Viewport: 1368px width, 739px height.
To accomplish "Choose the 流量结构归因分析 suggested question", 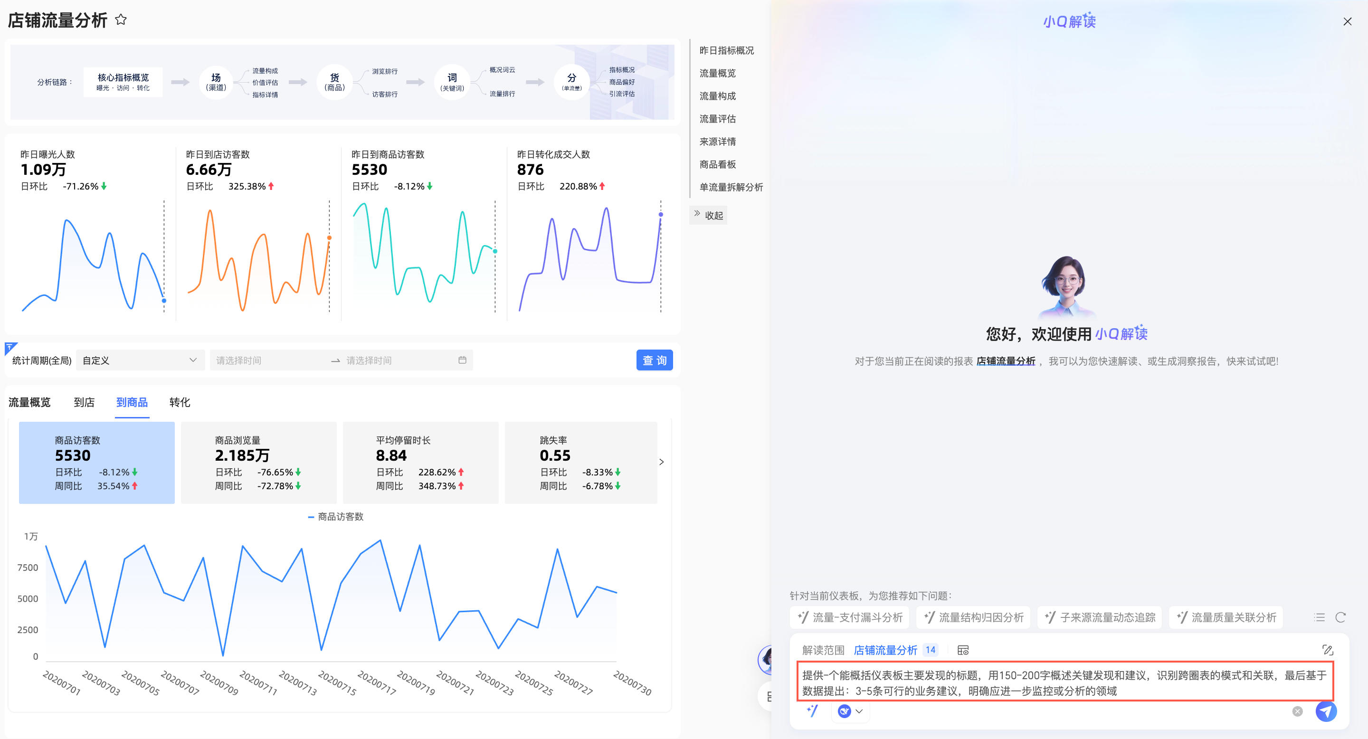I will point(974,617).
